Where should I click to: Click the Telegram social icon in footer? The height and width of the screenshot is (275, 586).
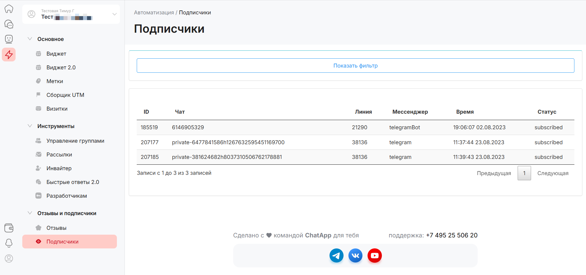(x=336, y=255)
